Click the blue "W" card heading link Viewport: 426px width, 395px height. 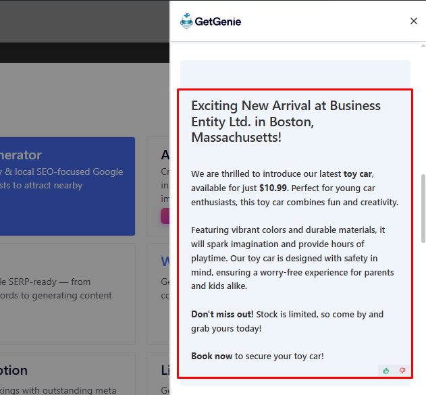pos(165,261)
